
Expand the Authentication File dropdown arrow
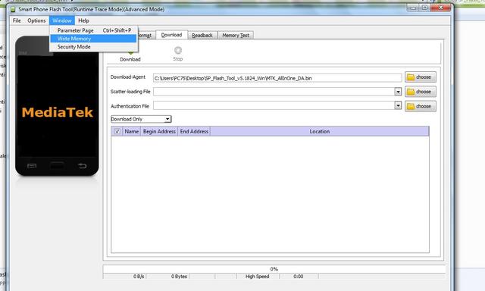[398, 105]
